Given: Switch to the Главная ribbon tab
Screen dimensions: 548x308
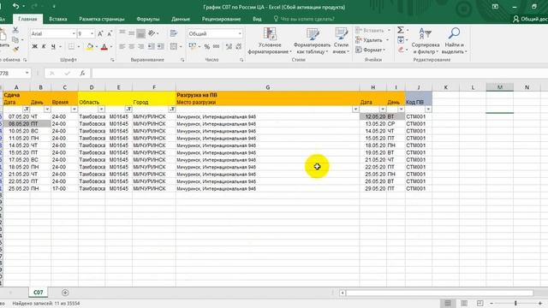Looking at the screenshot, I should 27,19.
